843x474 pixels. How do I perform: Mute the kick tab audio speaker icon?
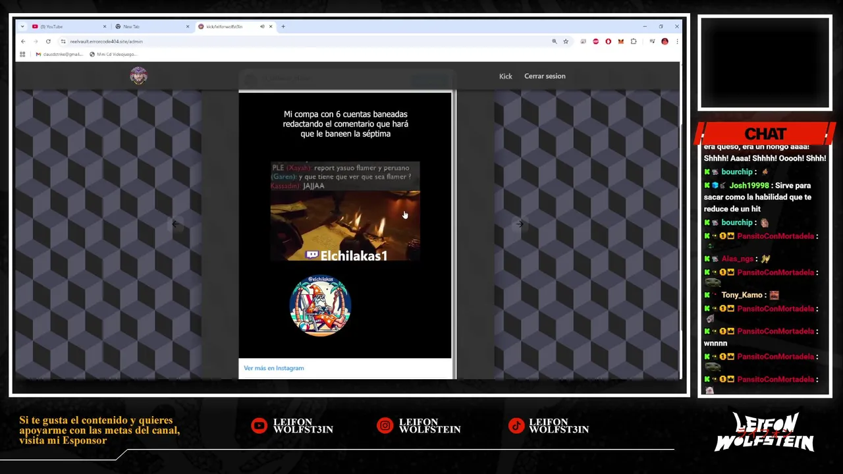pyautogui.click(x=262, y=26)
